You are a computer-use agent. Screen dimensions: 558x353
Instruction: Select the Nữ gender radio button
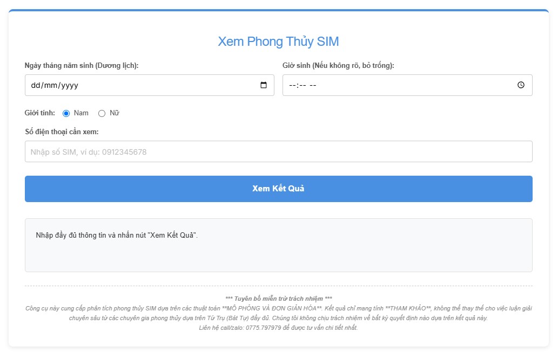[102, 113]
